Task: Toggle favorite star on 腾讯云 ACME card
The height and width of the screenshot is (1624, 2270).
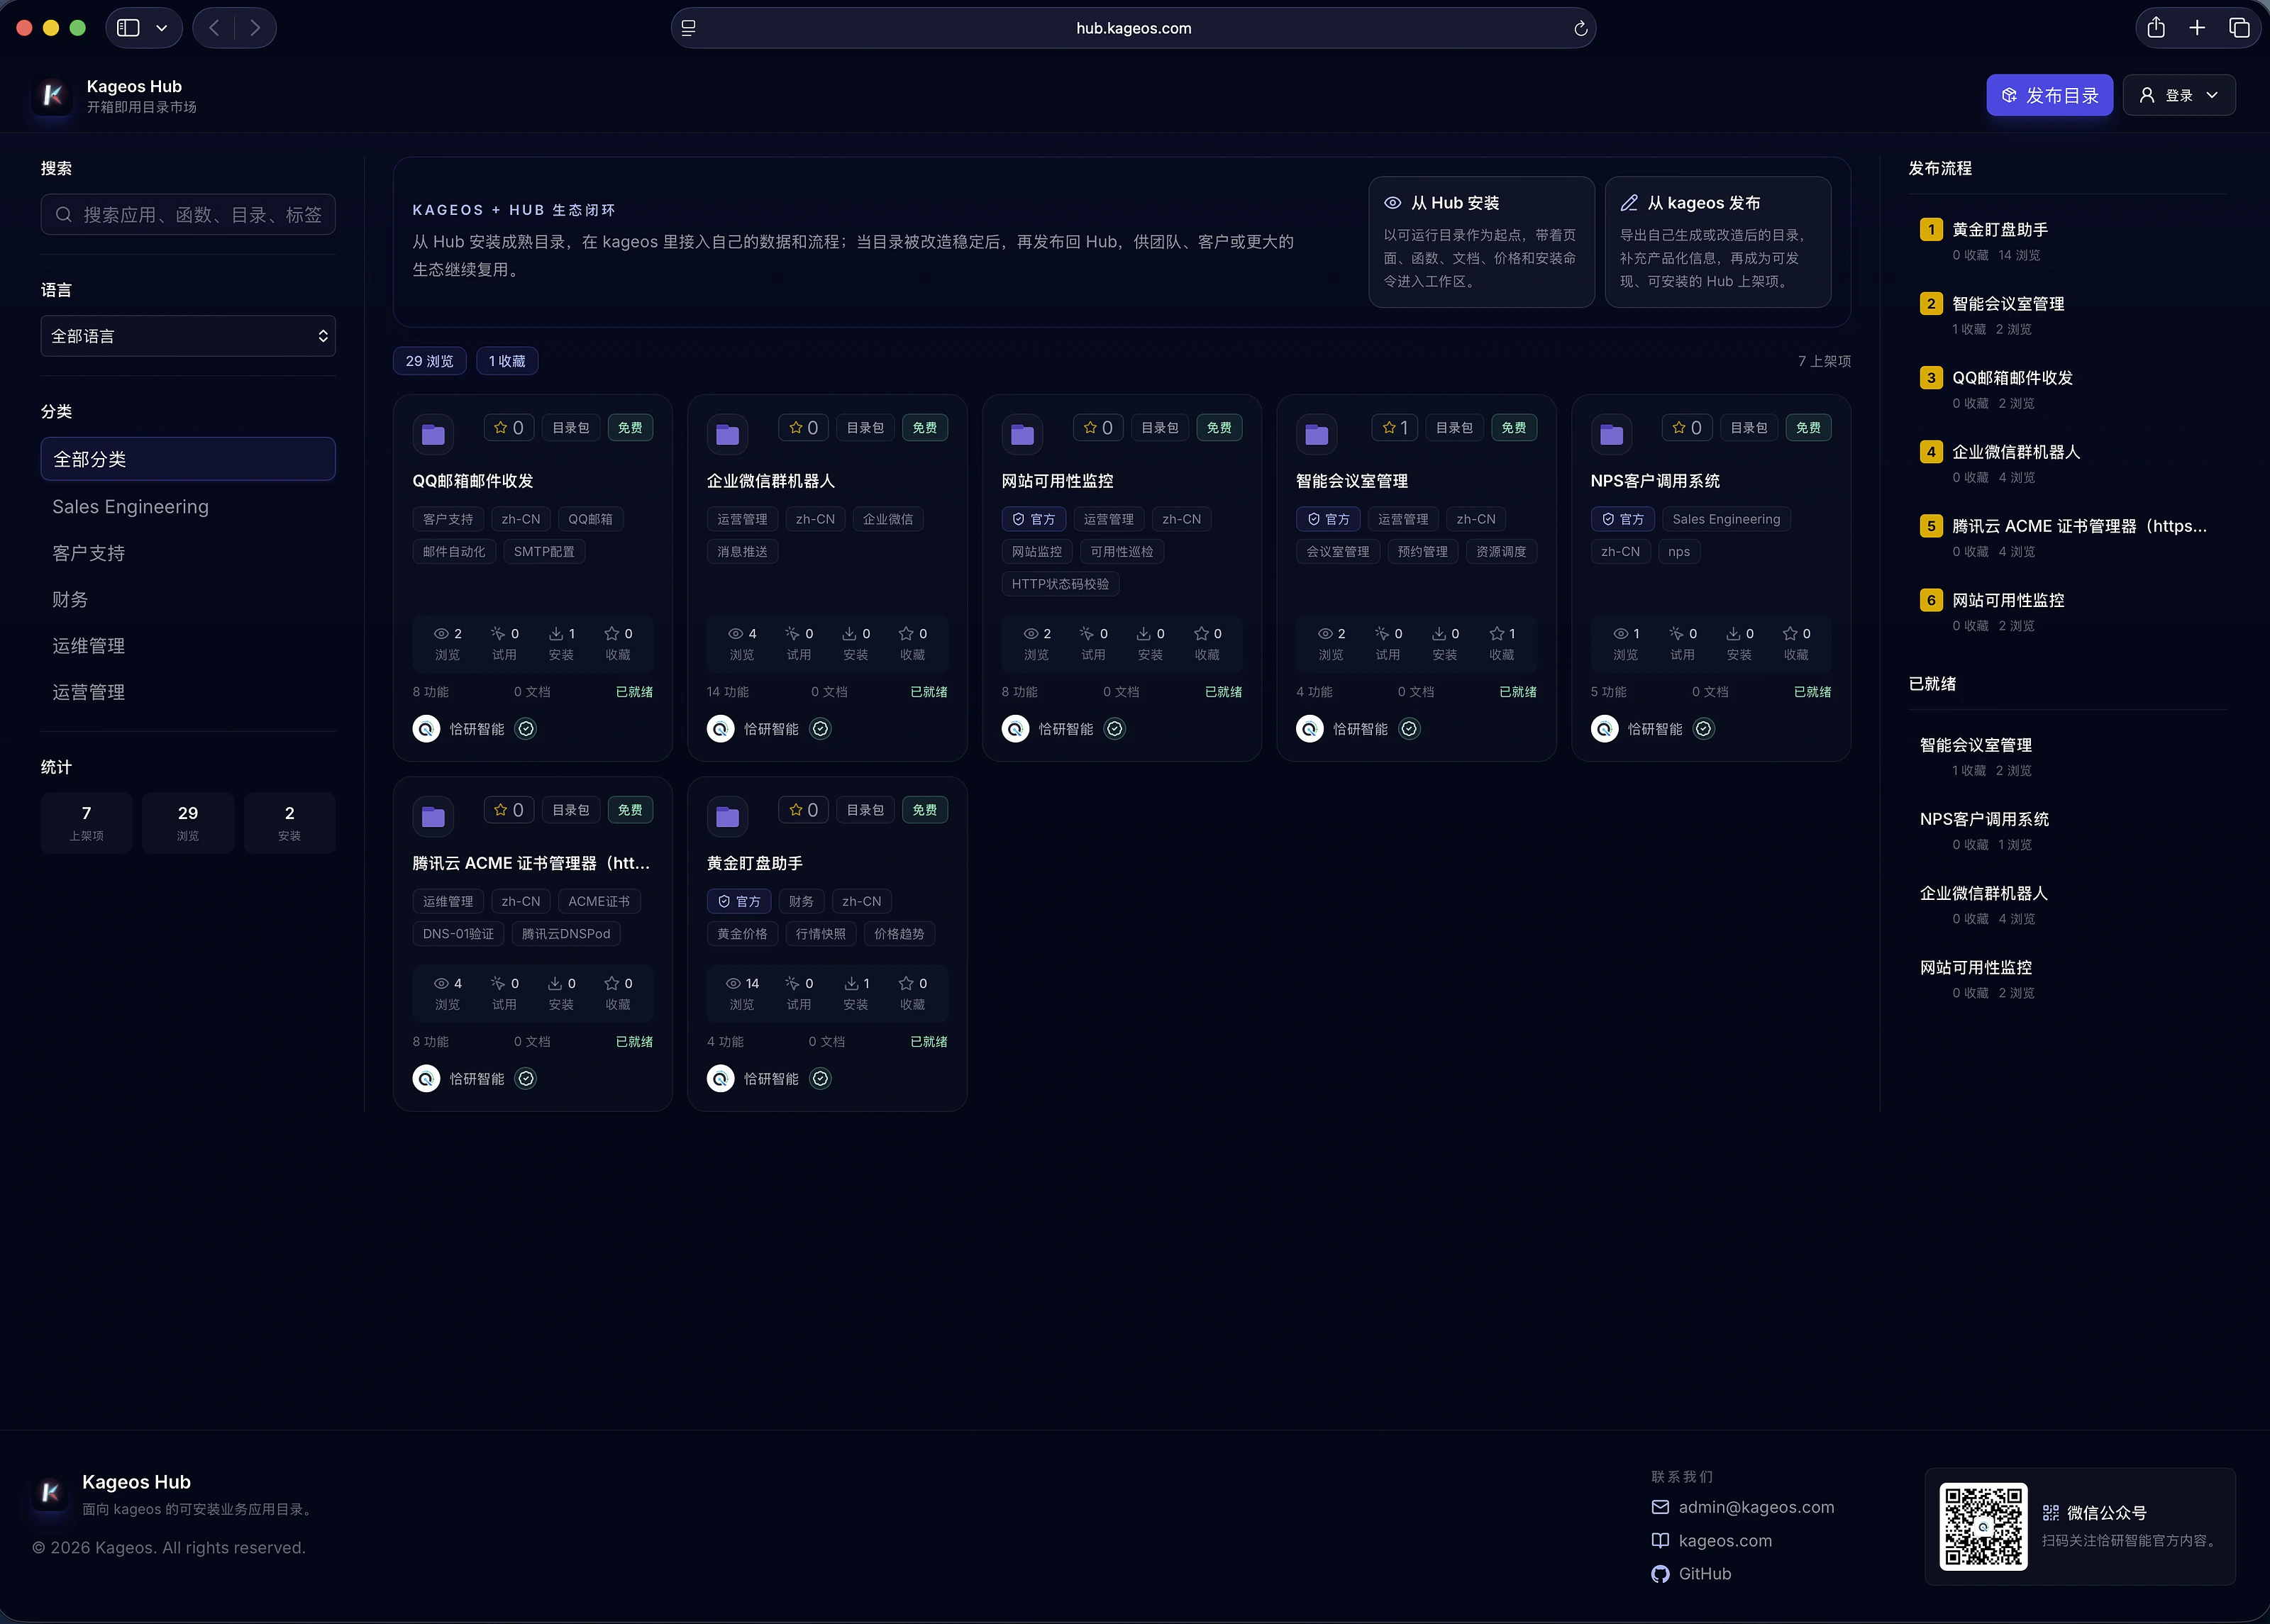Action: [509, 810]
